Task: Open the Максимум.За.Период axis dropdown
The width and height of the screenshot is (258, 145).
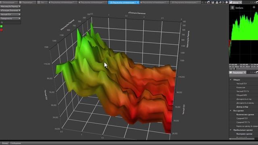Action: (x=10, y=6)
